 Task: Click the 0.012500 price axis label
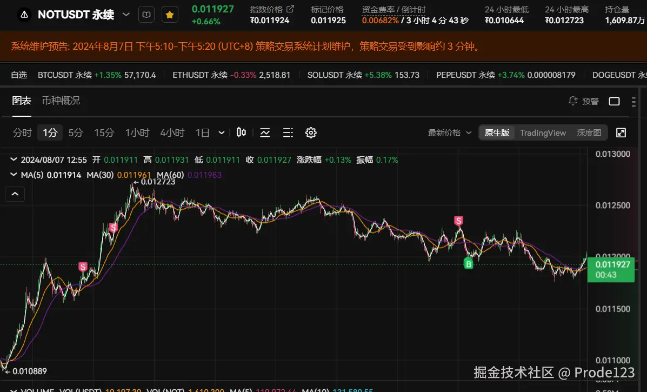pyautogui.click(x=613, y=205)
